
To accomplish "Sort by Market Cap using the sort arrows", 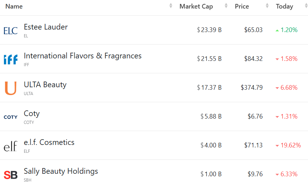I will pos(226,6).
